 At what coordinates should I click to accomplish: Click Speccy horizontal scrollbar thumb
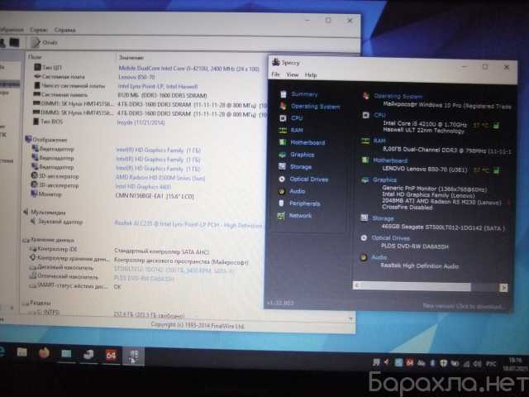coord(415,286)
